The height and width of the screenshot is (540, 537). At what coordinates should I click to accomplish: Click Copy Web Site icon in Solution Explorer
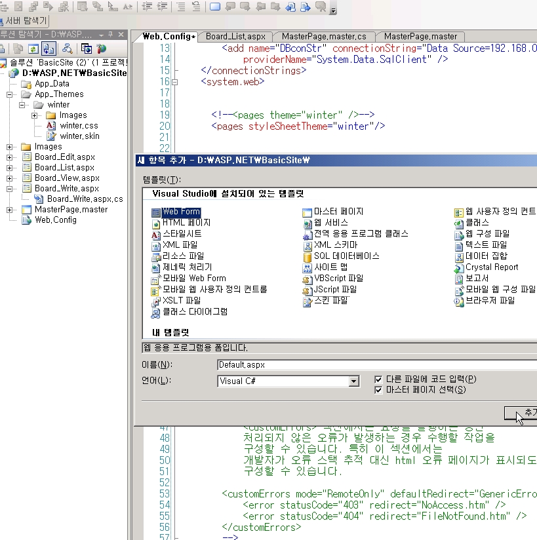pos(86,49)
